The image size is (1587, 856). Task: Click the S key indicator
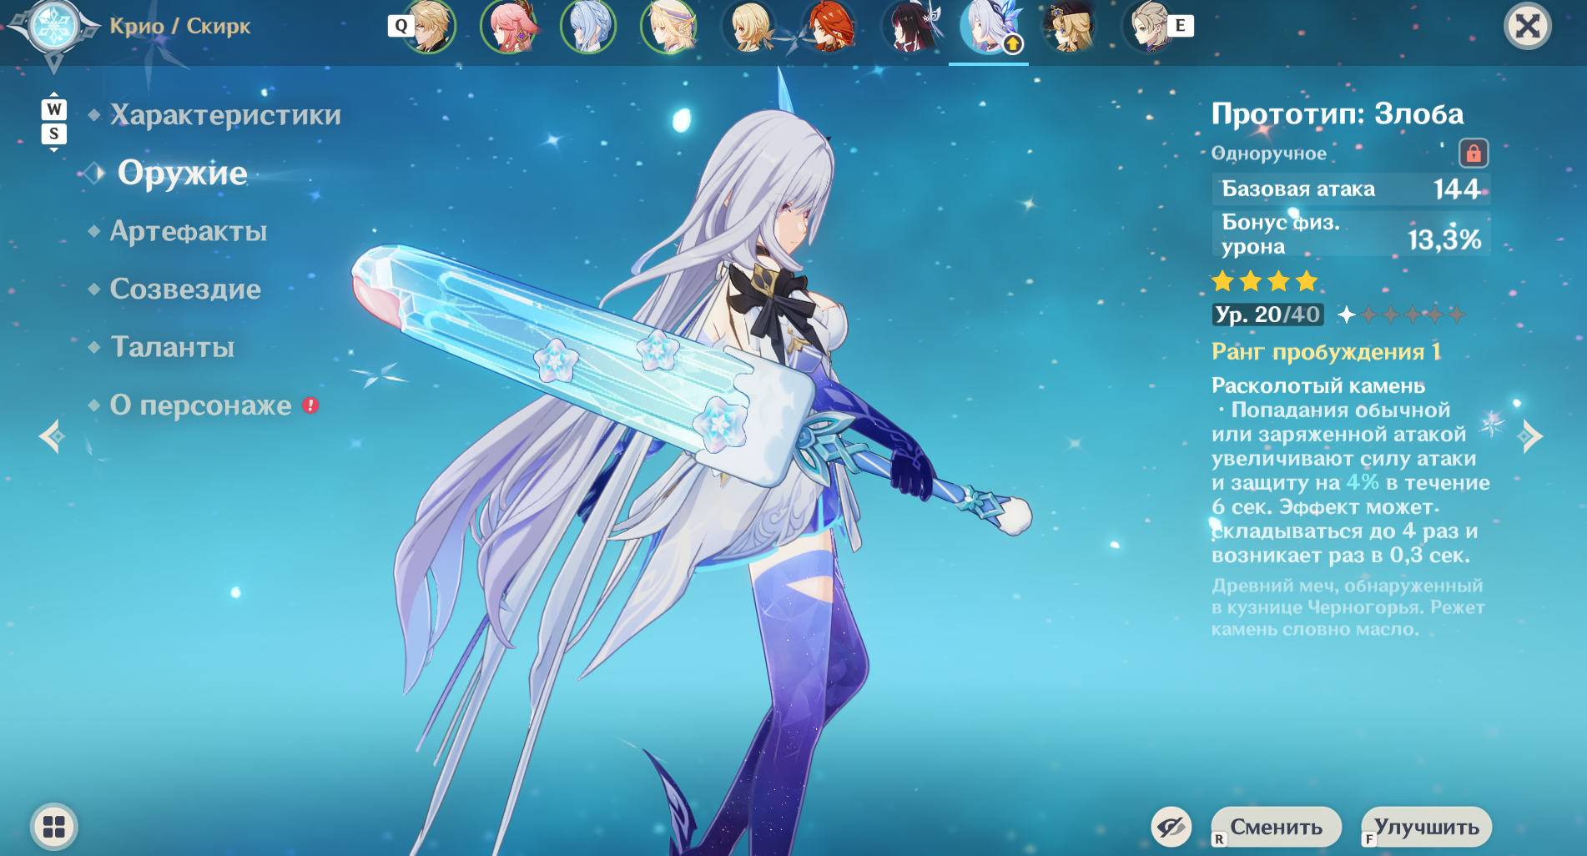point(54,133)
